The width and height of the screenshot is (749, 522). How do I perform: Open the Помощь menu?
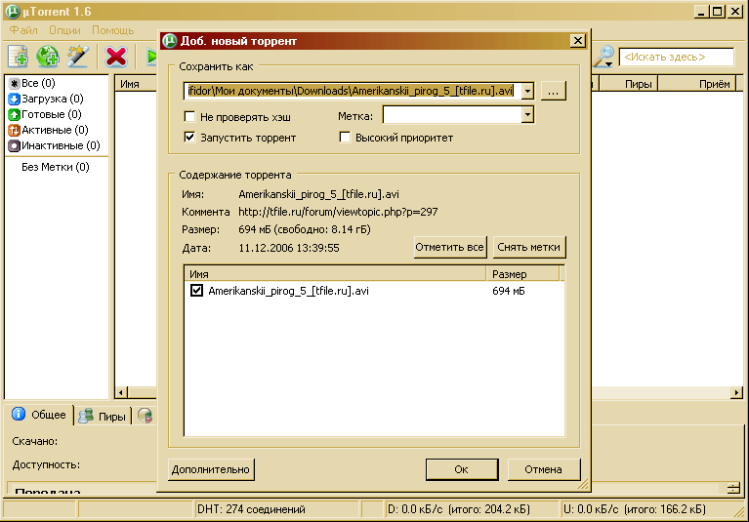112,30
